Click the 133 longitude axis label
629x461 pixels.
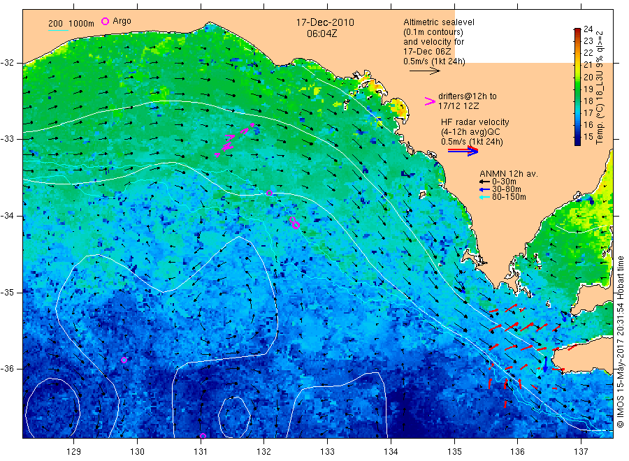pyautogui.click(x=327, y=452)
